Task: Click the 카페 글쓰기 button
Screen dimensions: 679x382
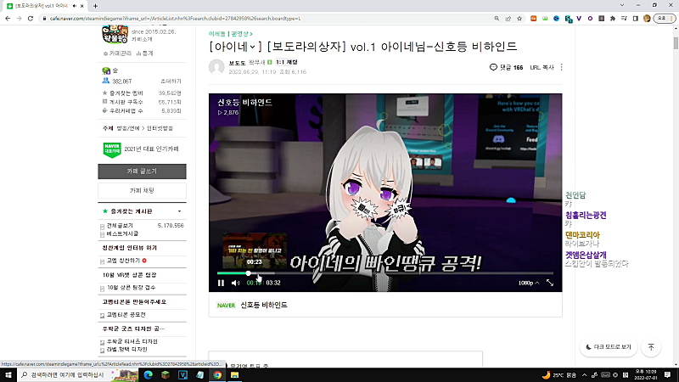Action: (142, 171)
